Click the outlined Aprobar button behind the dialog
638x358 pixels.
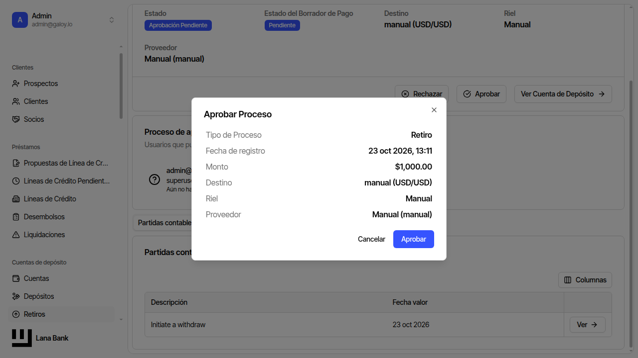(x=481, y=94)
